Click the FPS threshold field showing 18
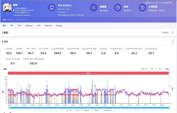Image resolution: width=177 pixels, height=113 pixels. [152, 69]
